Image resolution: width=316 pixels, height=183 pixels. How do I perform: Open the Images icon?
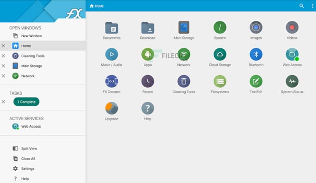256,27
